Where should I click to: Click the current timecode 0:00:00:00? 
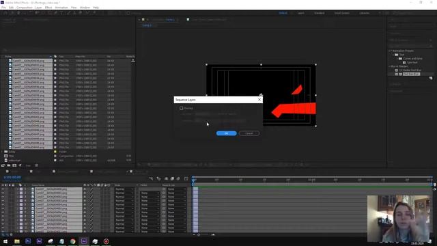(12, 178)
